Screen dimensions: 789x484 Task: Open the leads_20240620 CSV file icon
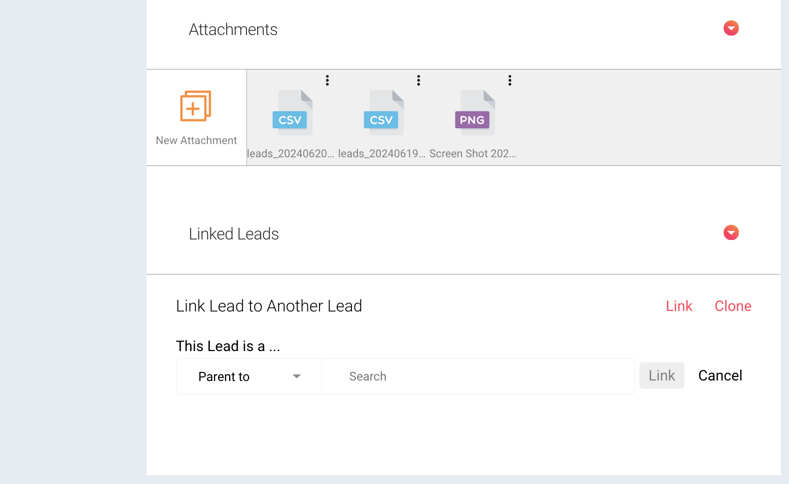(x=292, y=112)
